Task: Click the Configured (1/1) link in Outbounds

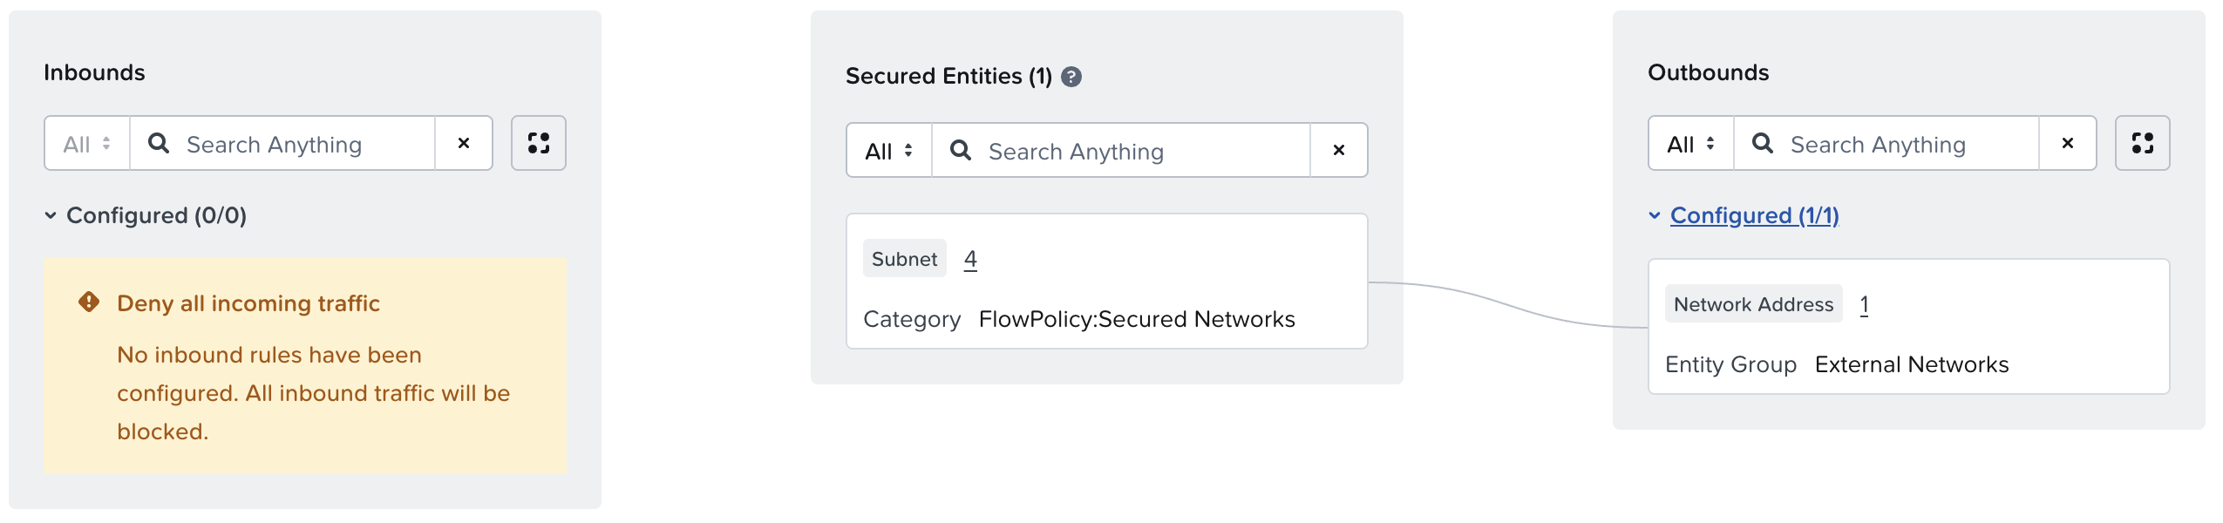Action: tap(1754, 215)
